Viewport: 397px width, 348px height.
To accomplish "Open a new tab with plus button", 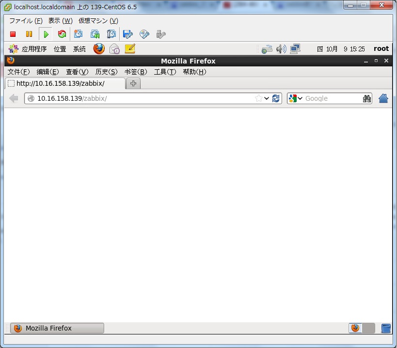I will tap(133, 83).
